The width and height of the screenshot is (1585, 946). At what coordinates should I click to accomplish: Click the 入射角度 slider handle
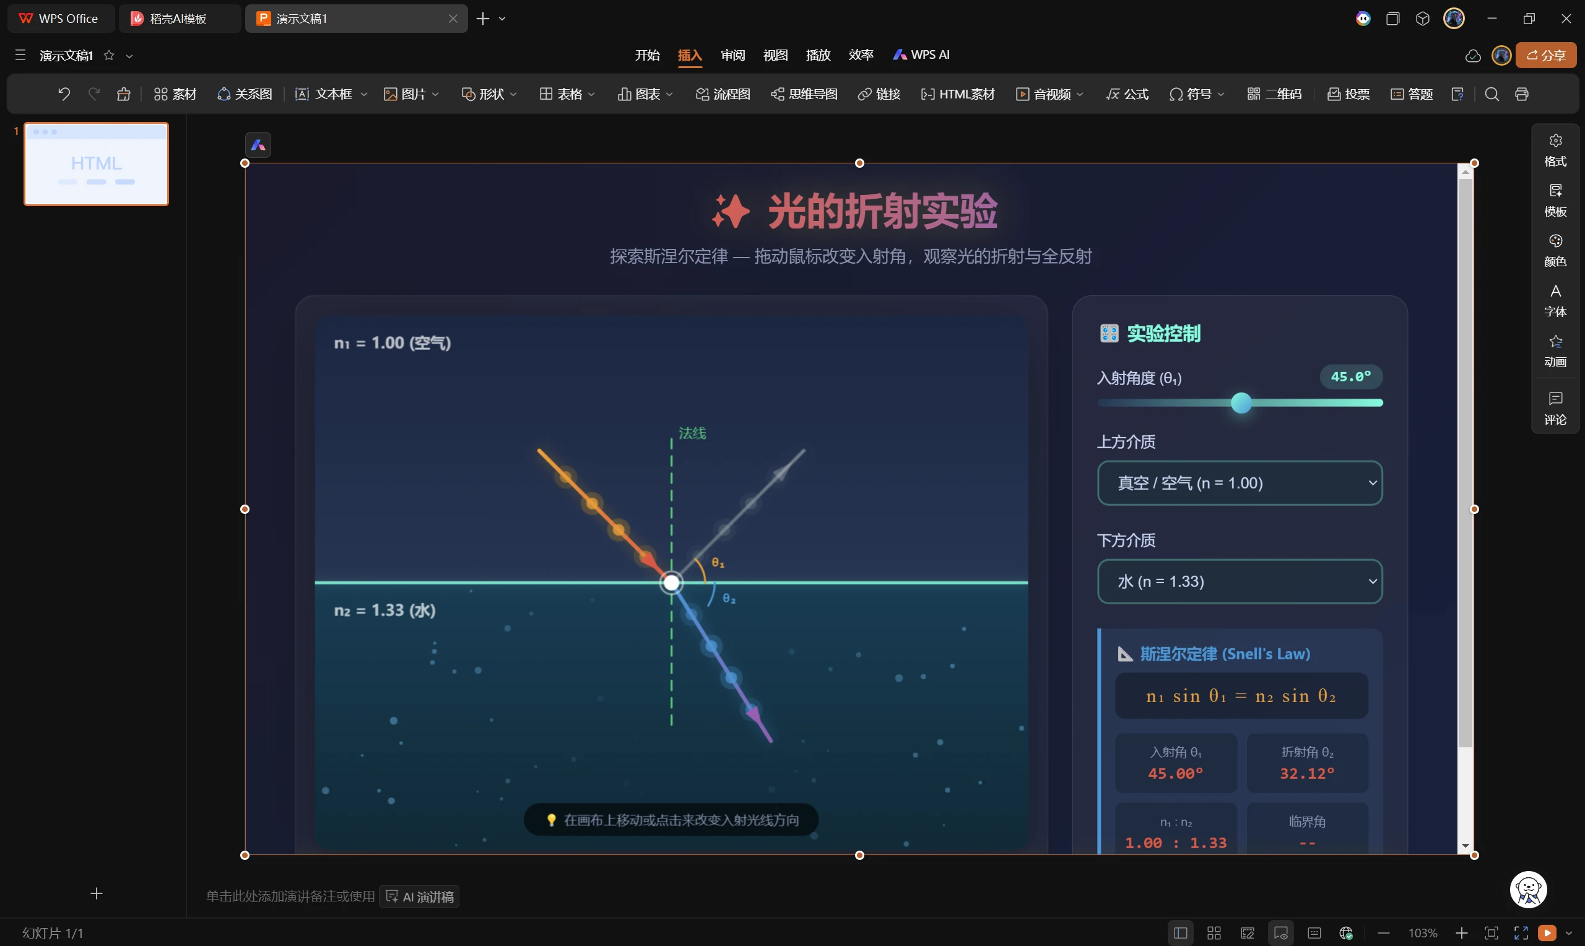pyautogui.click(x=1241, y=403)
